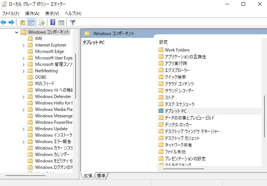Select the クイック検索 list item
The height and width of the screenshot is (186, 267).
click(x=175, y=77)
